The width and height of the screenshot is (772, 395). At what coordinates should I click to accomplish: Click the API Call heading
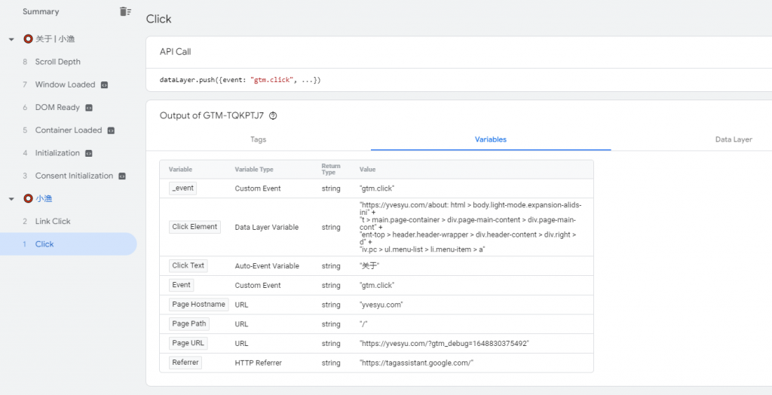[175, 52]
